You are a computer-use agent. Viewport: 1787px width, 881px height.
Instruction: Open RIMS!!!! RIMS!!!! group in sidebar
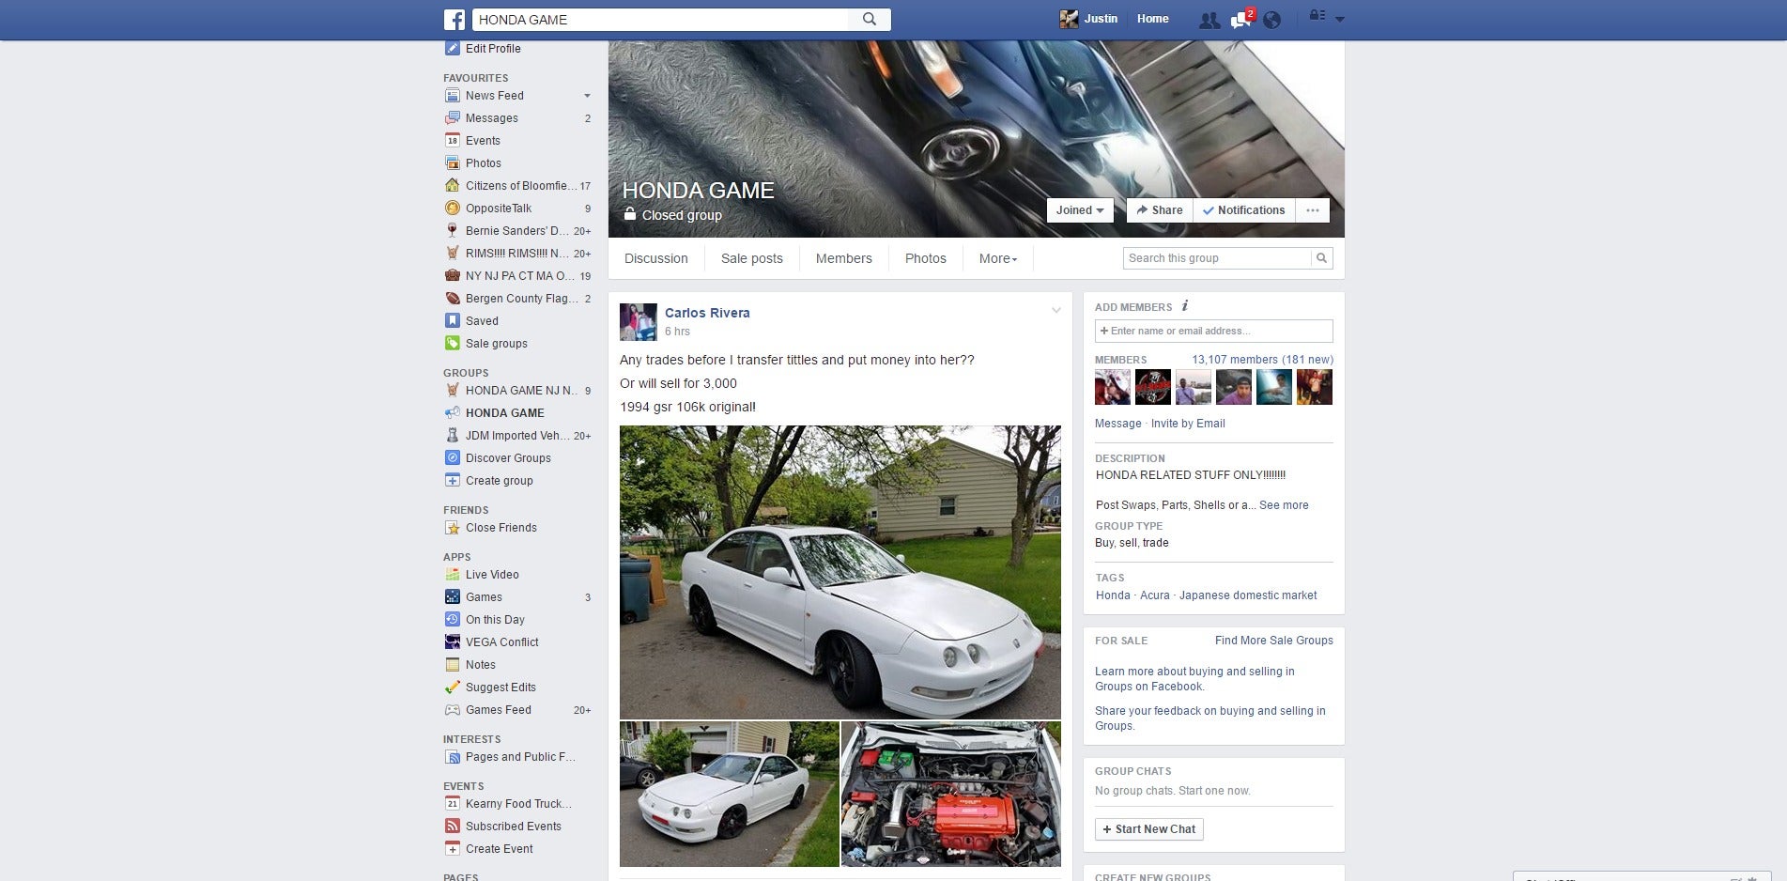tap(518, 254)
